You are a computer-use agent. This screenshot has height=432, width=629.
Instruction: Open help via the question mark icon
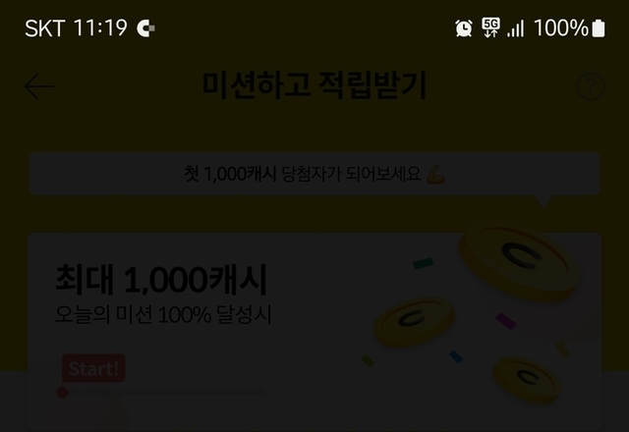591,86
